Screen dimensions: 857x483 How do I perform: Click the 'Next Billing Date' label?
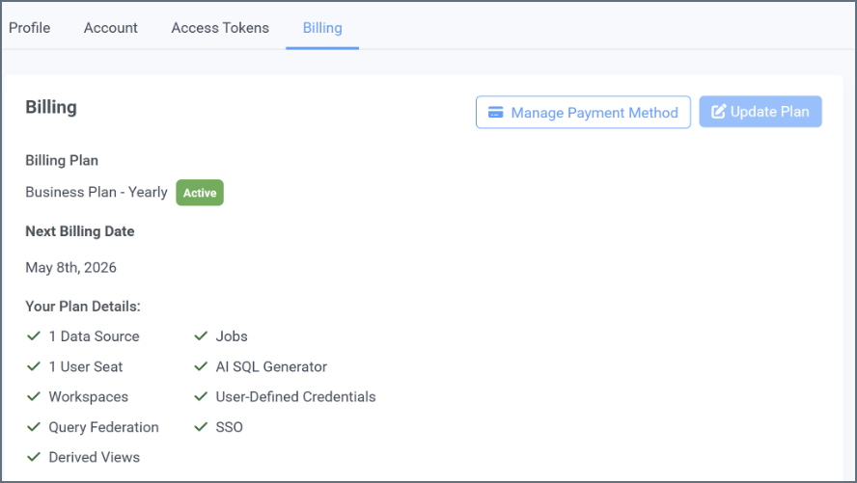[80, 231]
